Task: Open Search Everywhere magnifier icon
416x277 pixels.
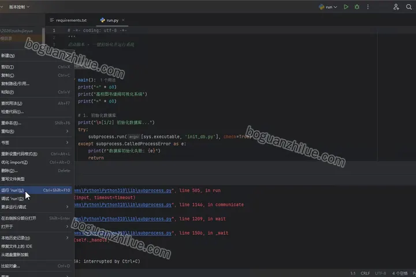Action: [409, 7]
